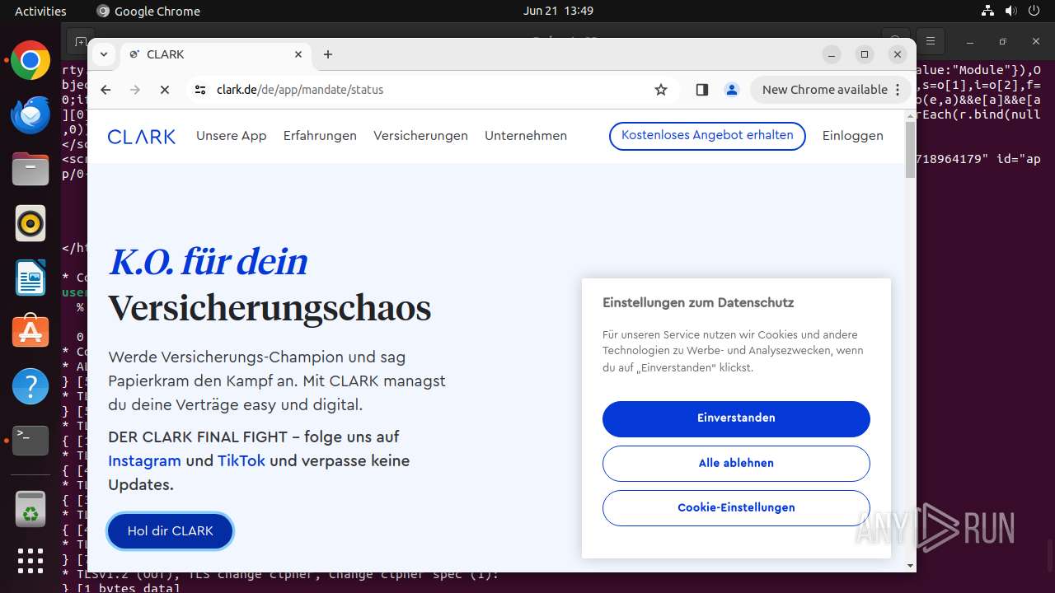This screenshot has height=593, width=1055.
Task: Open the Unternehmen menu item
Action: tap(526, 136)
